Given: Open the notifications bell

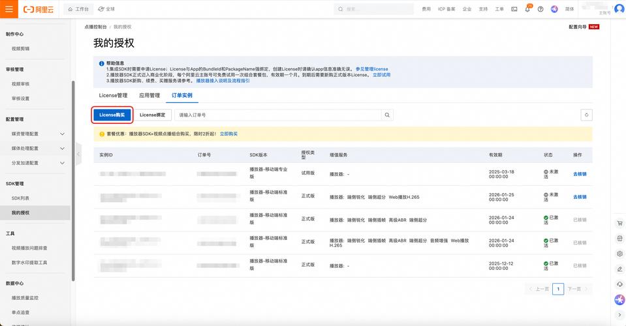Looking at the screenshot, I should (527, 9).
